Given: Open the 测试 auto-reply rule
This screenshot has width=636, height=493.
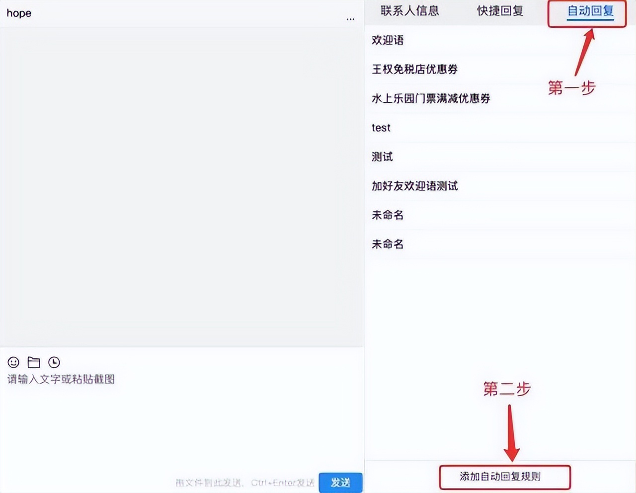Looking at the screenshot, I should [382, 157].
